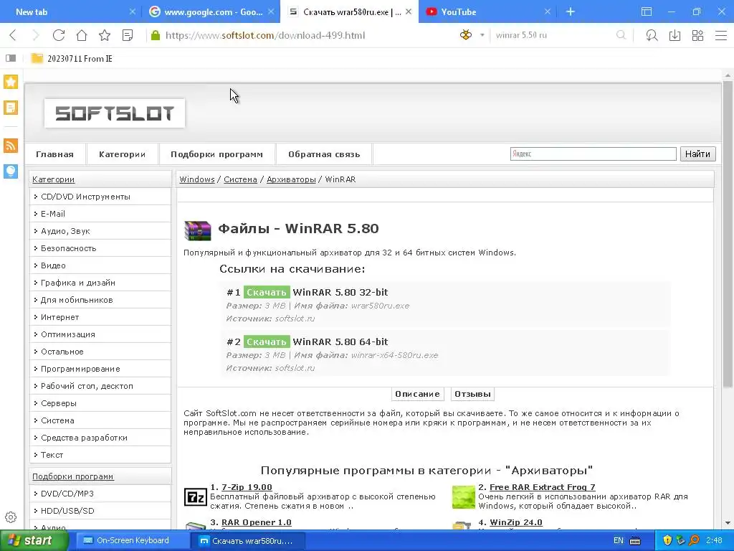734x551 pixels.
Task: Open the Windows start button
Action: [x=34, y=540]
